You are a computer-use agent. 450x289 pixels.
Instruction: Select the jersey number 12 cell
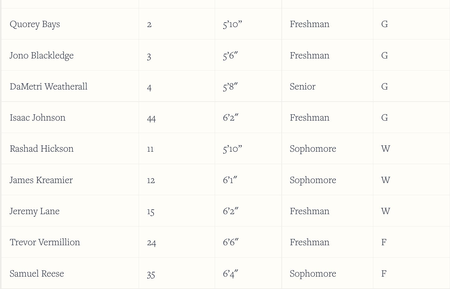click(x=151, y=180)
